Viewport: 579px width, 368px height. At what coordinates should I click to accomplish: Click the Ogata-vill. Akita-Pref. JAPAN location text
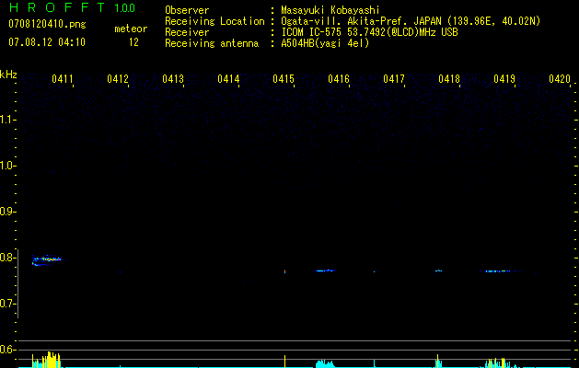pos(411,21)
